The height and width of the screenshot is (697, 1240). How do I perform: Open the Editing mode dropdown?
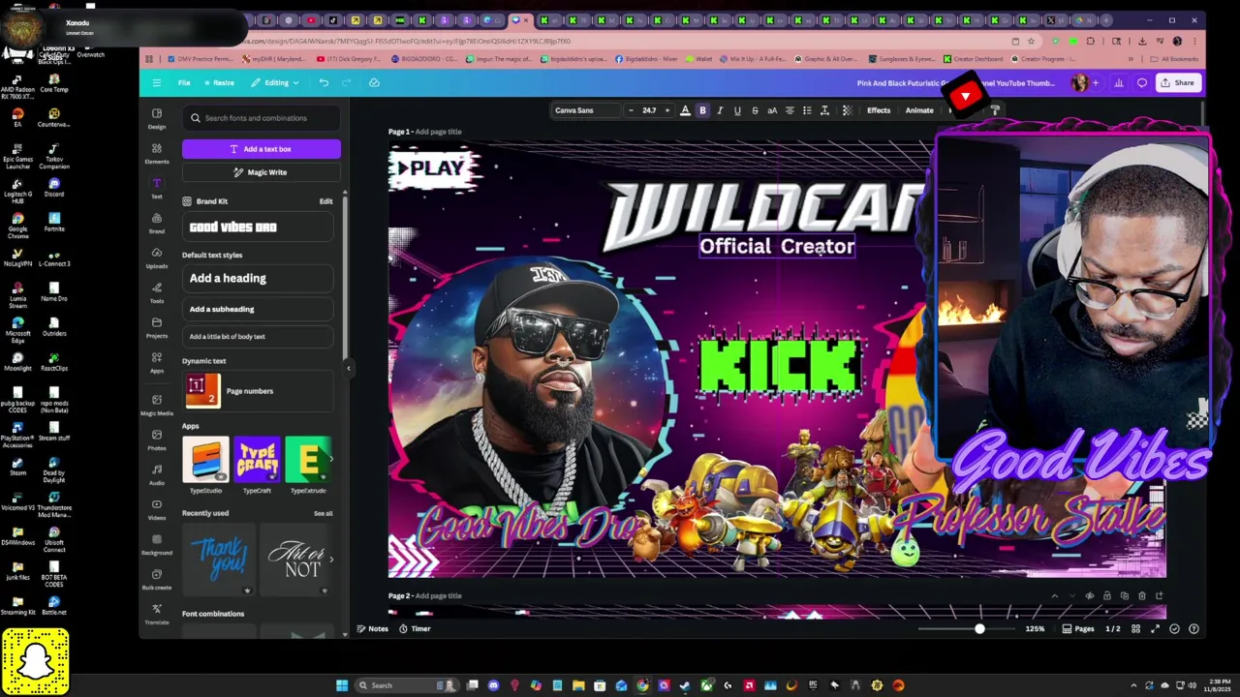[x=275, y=82]
